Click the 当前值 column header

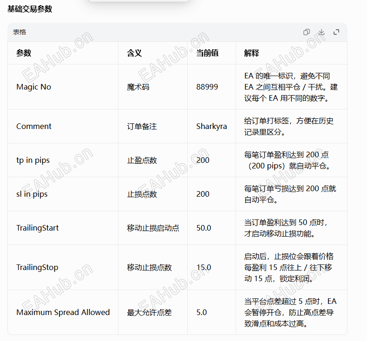[207, 53]
